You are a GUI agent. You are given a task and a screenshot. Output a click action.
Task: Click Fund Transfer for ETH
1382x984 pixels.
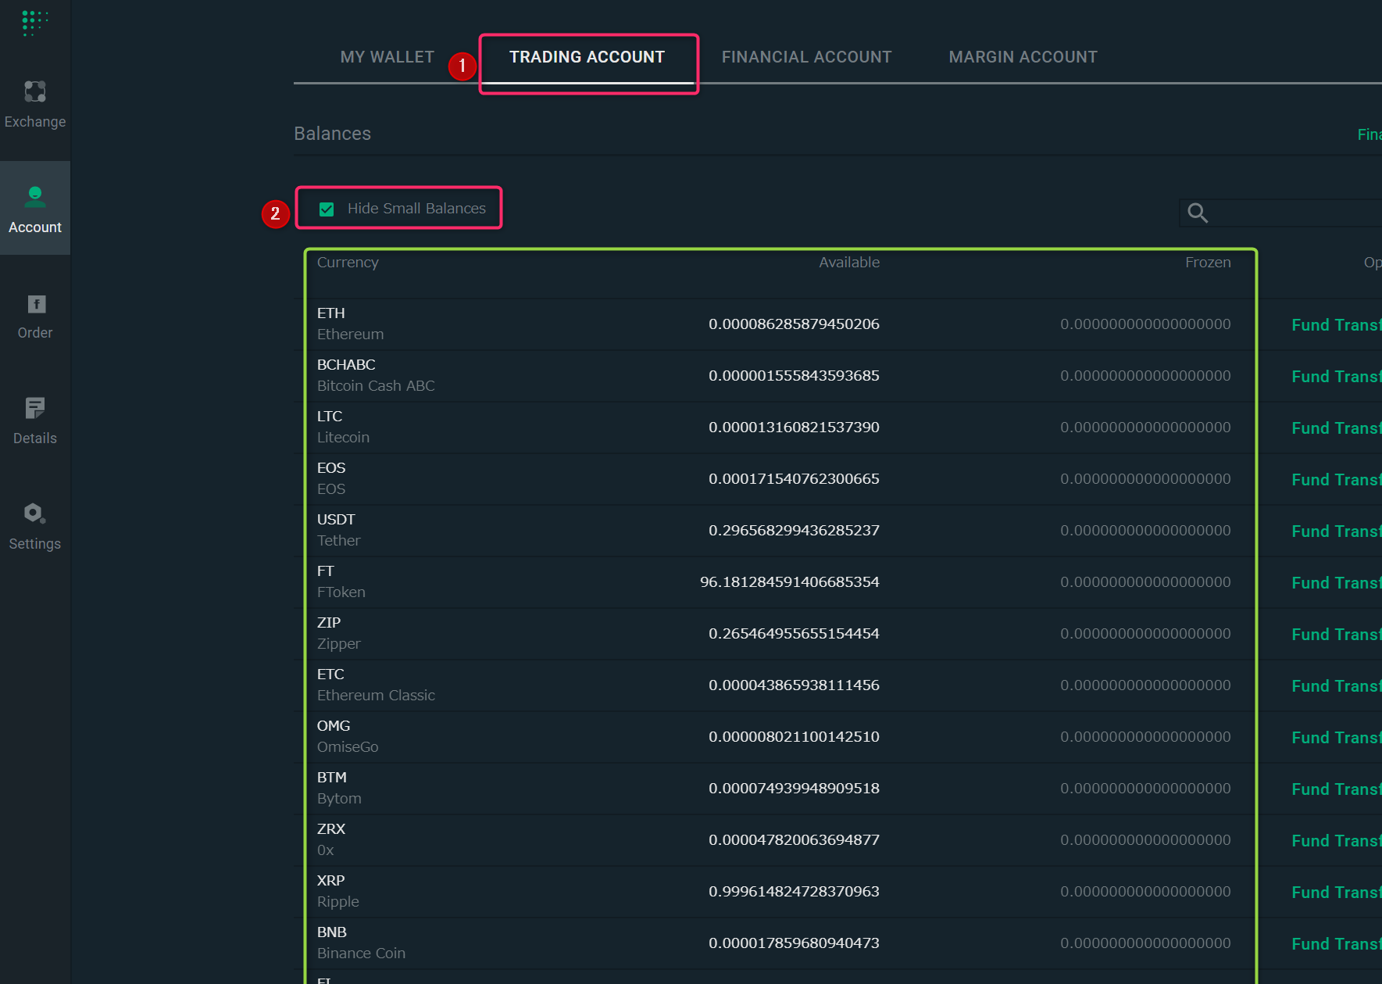point(1336,325)
